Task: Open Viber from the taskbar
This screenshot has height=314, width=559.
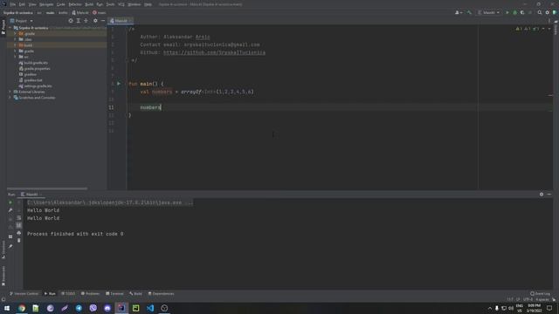Action: pyautogui.click(x=93, y=308)
